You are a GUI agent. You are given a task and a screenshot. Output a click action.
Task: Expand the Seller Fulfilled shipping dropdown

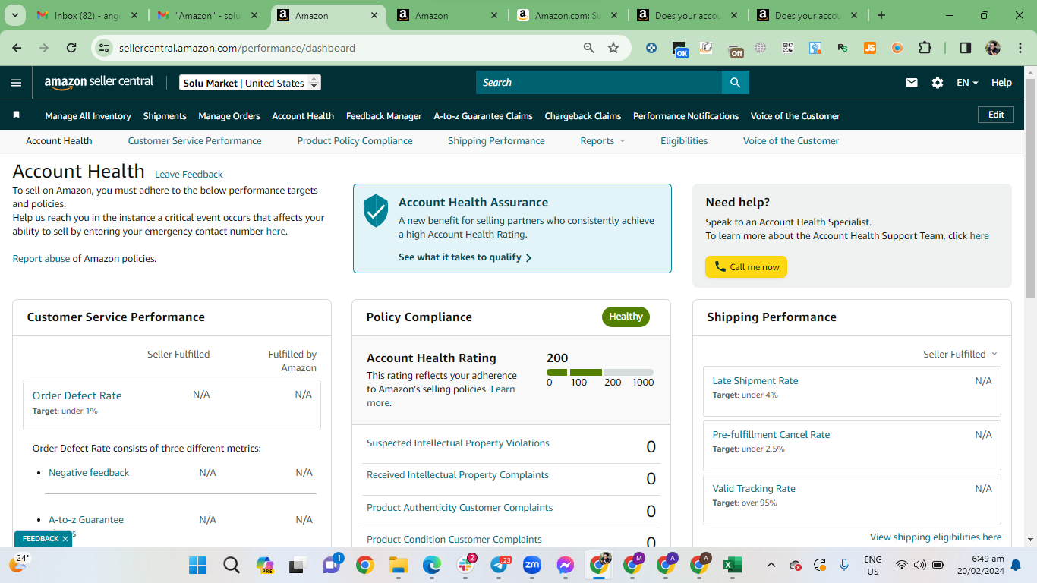(x=960, y=355)
